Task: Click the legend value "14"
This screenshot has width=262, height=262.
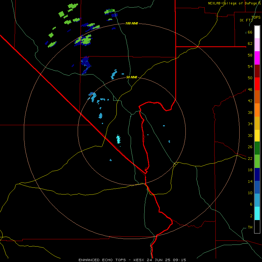Action: (250, 181)
